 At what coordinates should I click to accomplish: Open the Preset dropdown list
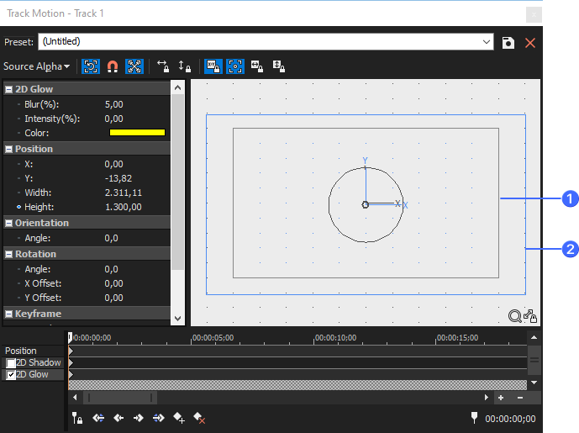pyautogui.click(x=487, y=42)
